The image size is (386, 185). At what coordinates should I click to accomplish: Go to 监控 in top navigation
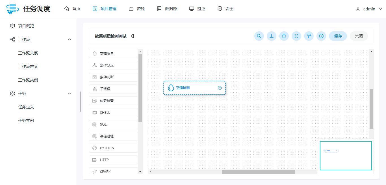197,9
